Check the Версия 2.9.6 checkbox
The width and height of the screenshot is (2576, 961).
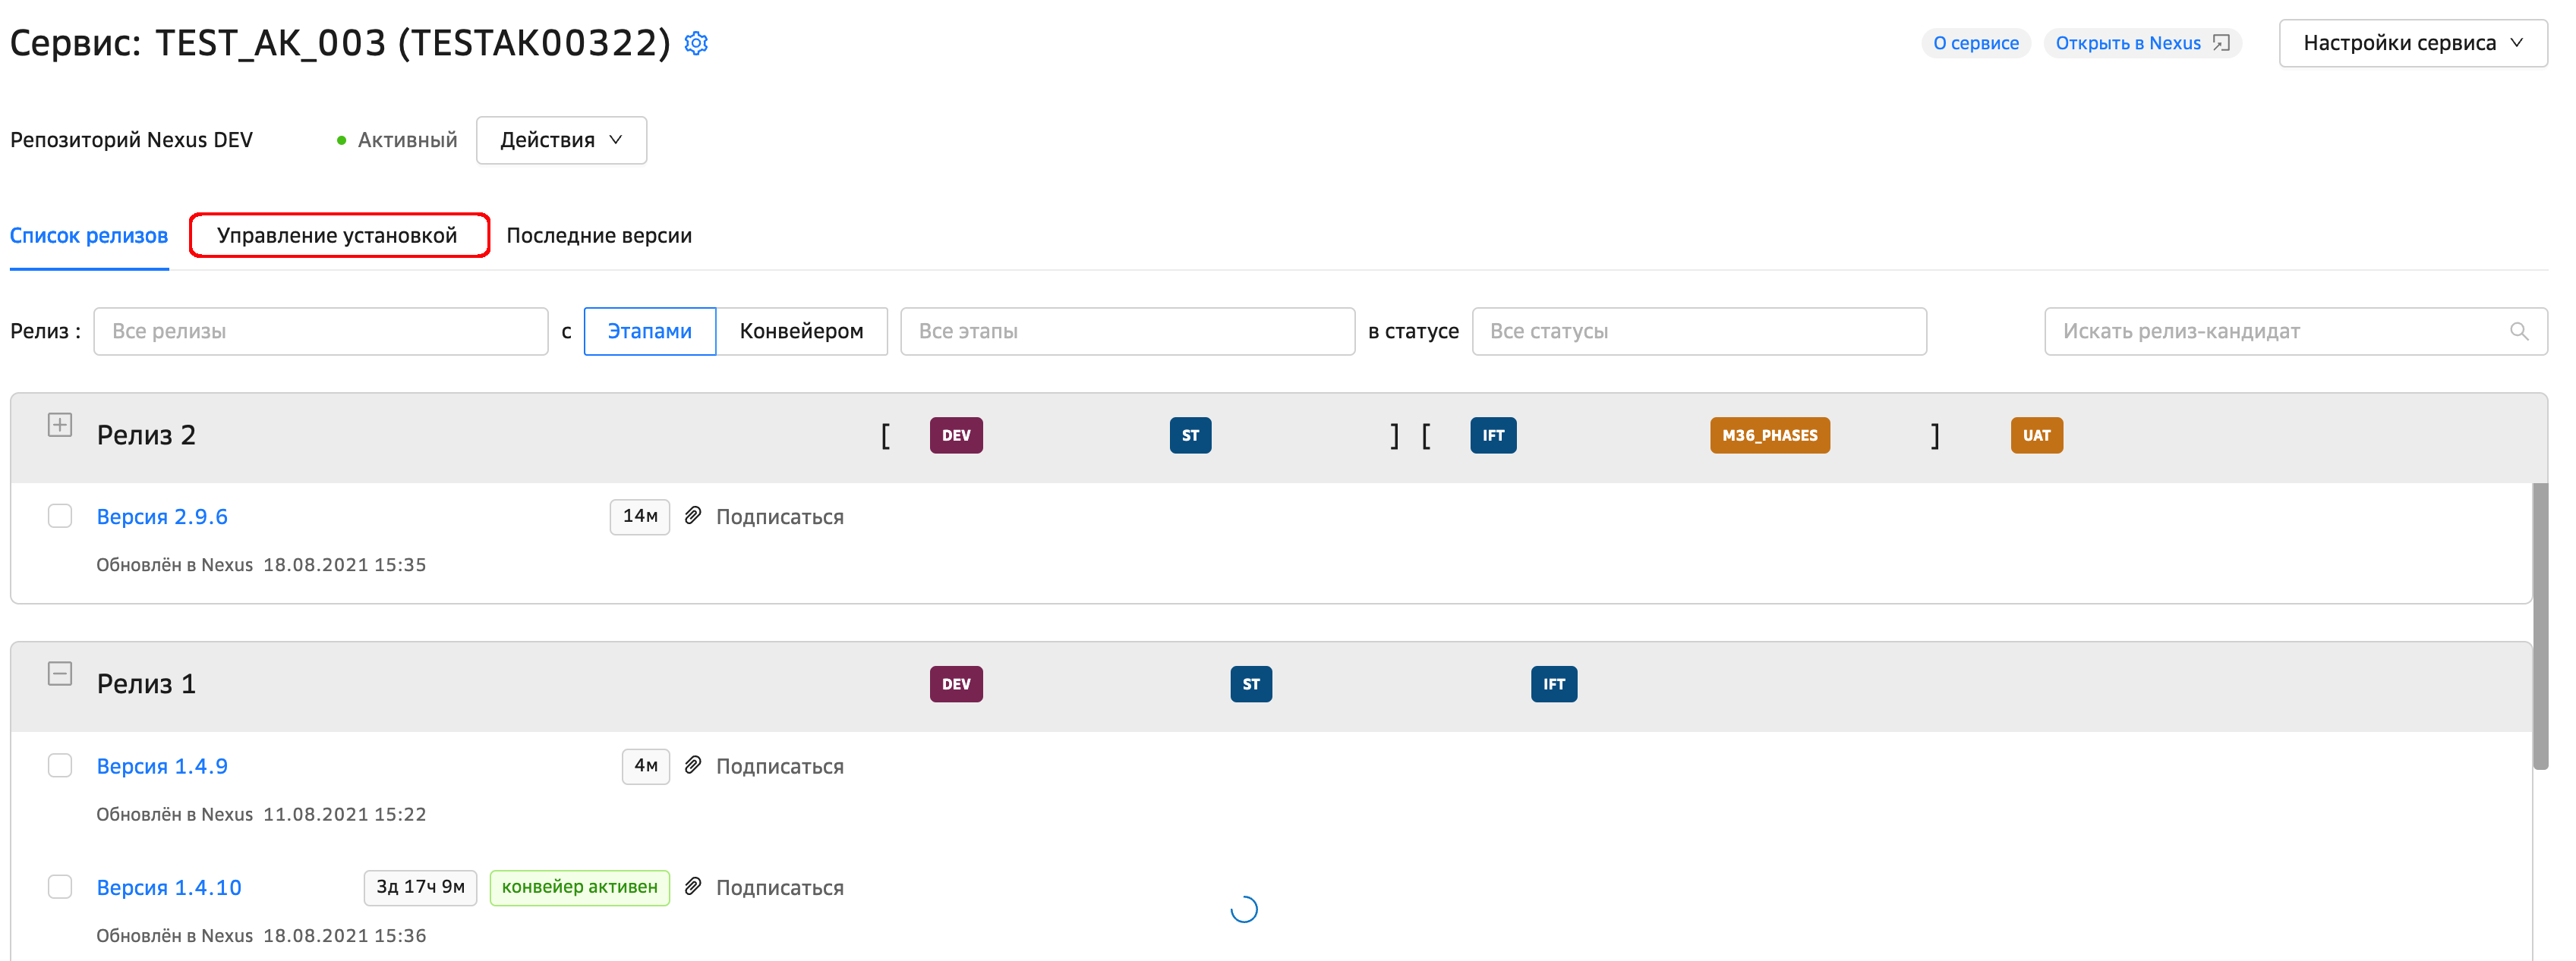point(60,516)
